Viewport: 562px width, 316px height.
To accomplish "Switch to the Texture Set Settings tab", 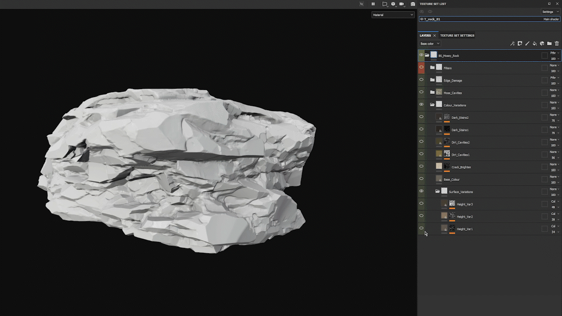I will (x=457, y=35).
